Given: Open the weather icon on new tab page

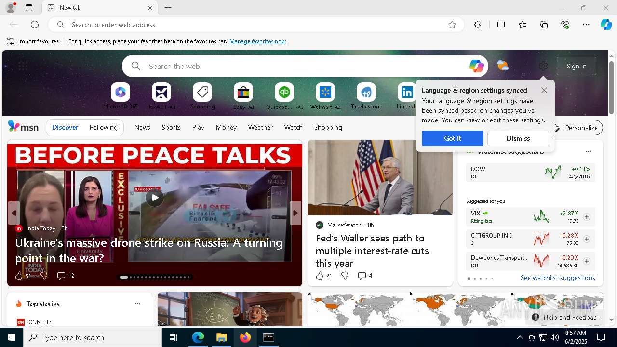Looking at the screenshot, I should (502, 66).
